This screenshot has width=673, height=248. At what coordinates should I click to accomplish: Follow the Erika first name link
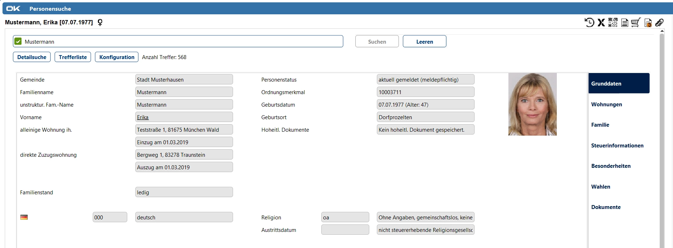pyautogui.click(x=143, y=117)
